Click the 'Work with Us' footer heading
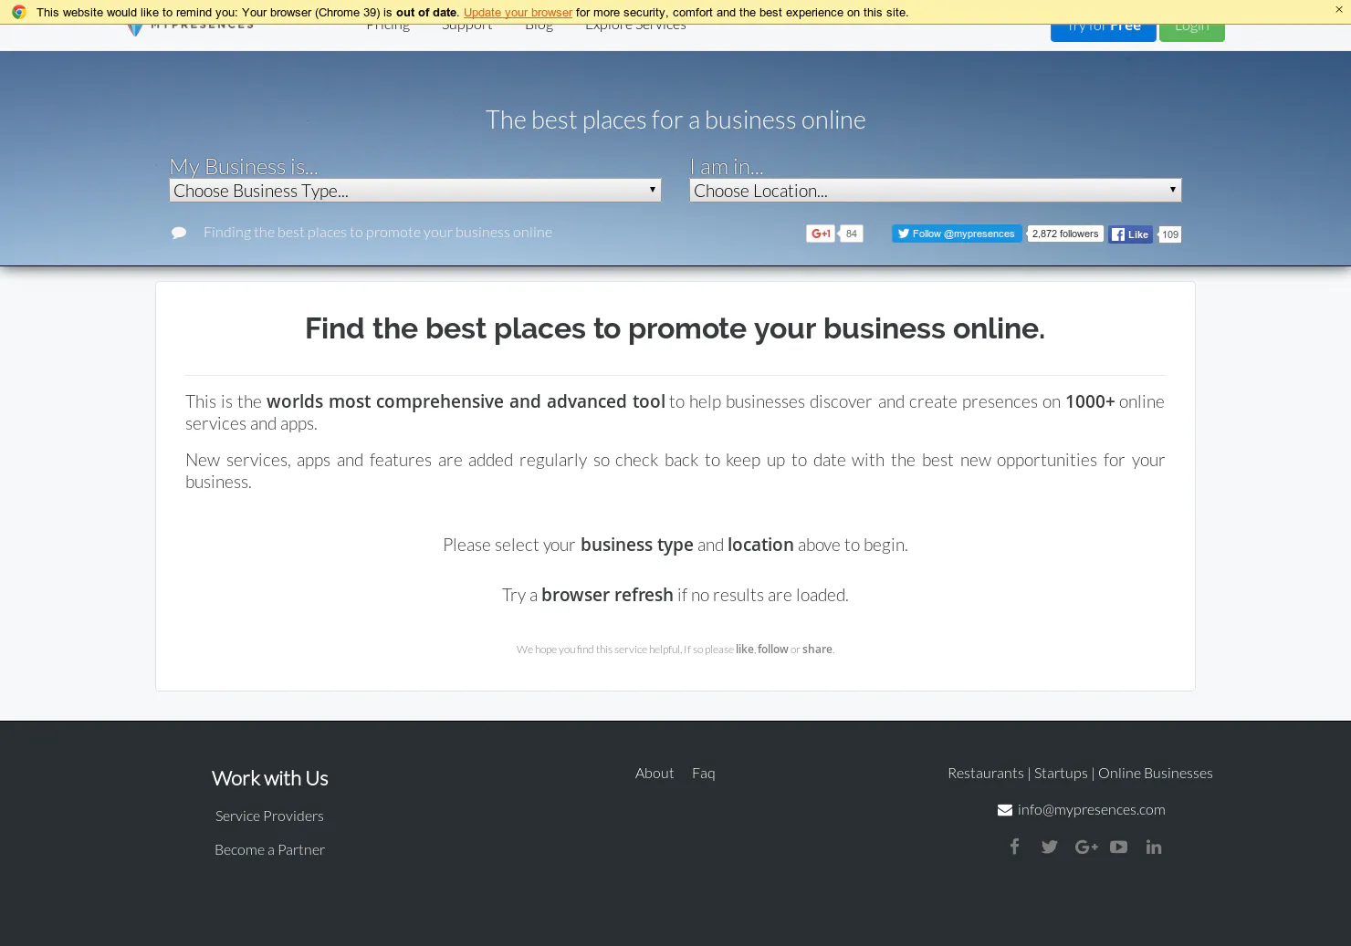 [269, 778]
